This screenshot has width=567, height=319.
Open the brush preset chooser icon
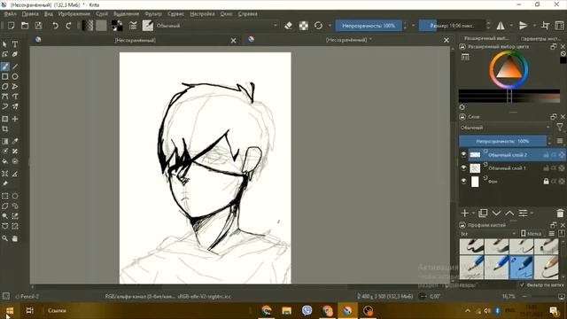[x=148, y=26]
